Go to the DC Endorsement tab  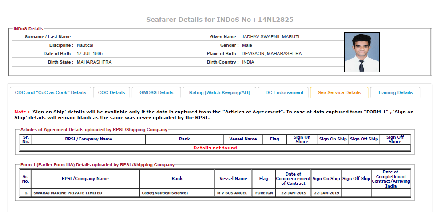pyautogui.click(x=284, y=92)
